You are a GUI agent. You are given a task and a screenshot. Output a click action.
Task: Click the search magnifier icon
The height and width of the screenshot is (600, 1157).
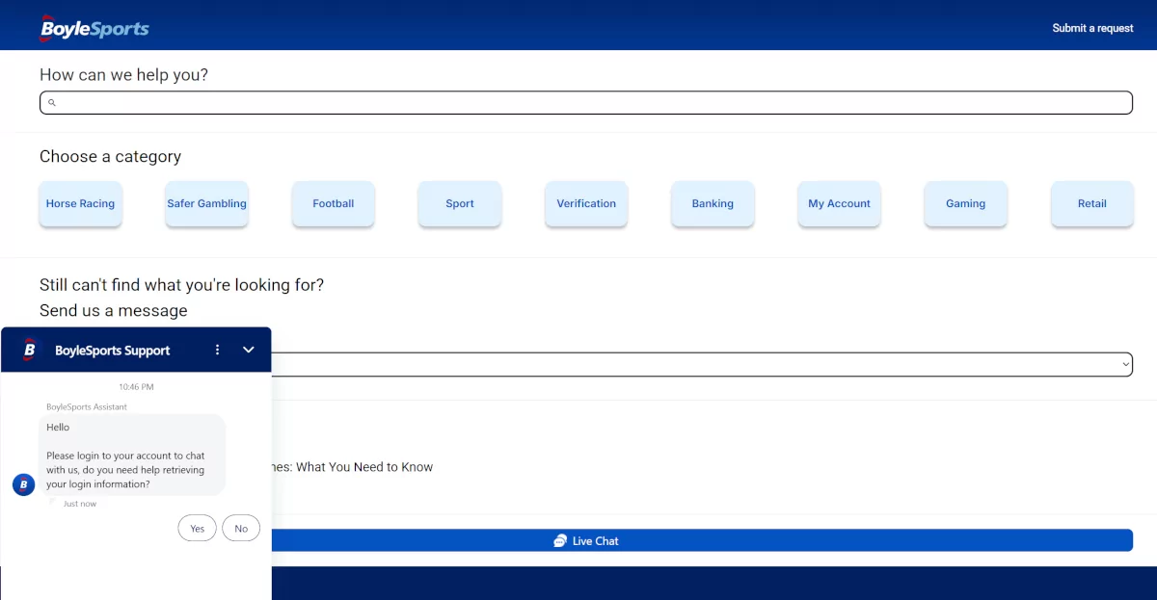click(x=52, y=103)
